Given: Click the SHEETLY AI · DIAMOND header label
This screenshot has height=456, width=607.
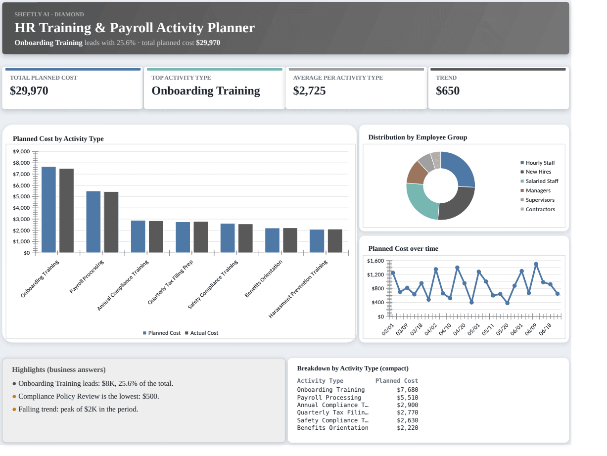Looking at the screenshot, I should tap(49, 14).
